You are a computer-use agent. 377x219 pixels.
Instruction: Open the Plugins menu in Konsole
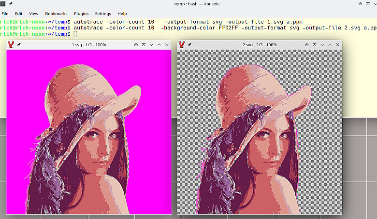pyautogui.click(x=81, y=14)
